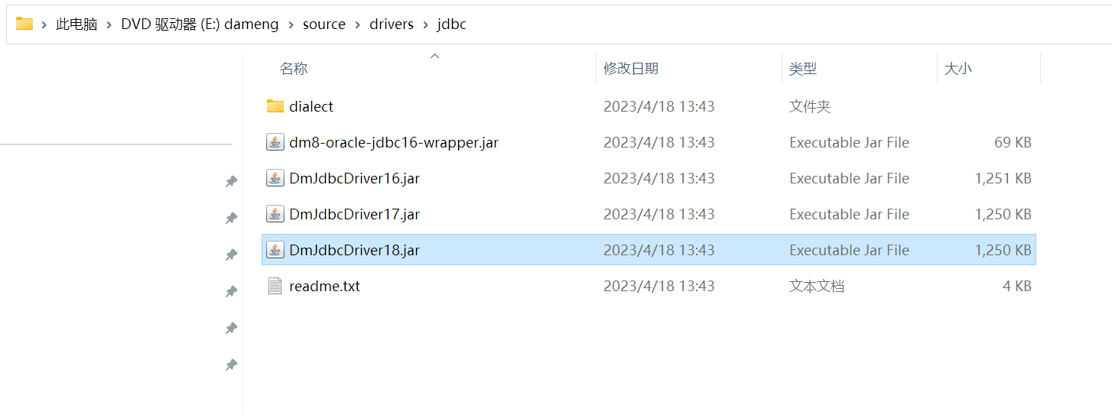Viewport: 1112px width, 415px height.
Task: Expand the chevron after drivers in breadcrumb
Action: pyautogui.click(x=425, y=24)
